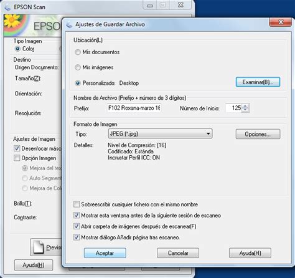This screenshot has width=295, height=278.
Task: Click the Orientación label in EPSON Scan
Action: 28,93
